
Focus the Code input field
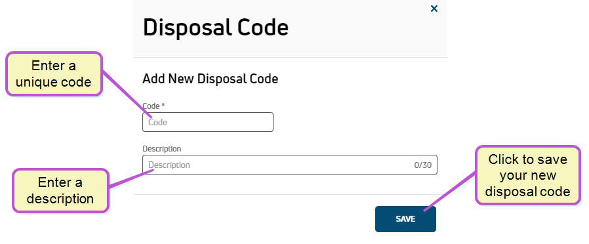pyautogui.click(x=208, y=122)
